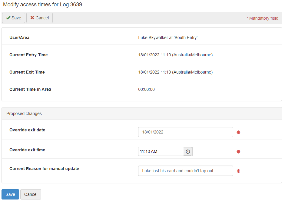Click the red X icon in top Cancel

[x=32, y=18]
